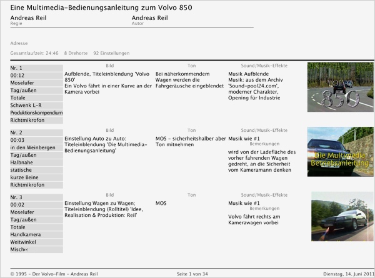Click 'Andreas Reil' above Regie
This screenshot has height=278, width=375.
[x=28, y=18]
